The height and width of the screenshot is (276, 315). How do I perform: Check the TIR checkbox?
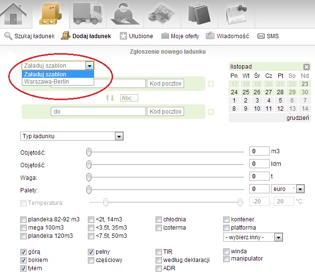(x=158, y=252)
